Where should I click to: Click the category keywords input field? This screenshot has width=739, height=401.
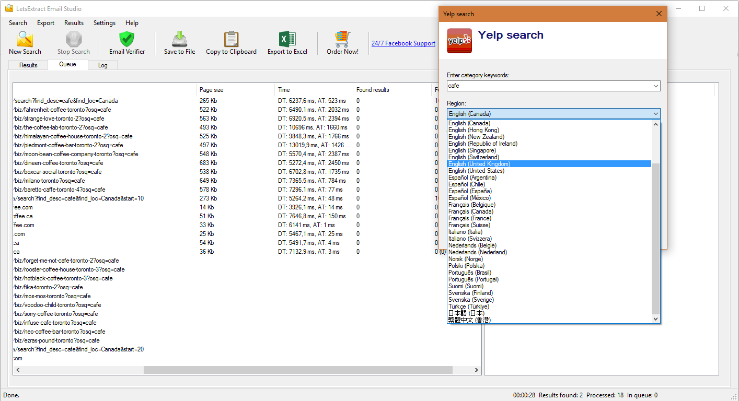pyautogui.click(x=549, y=86)
